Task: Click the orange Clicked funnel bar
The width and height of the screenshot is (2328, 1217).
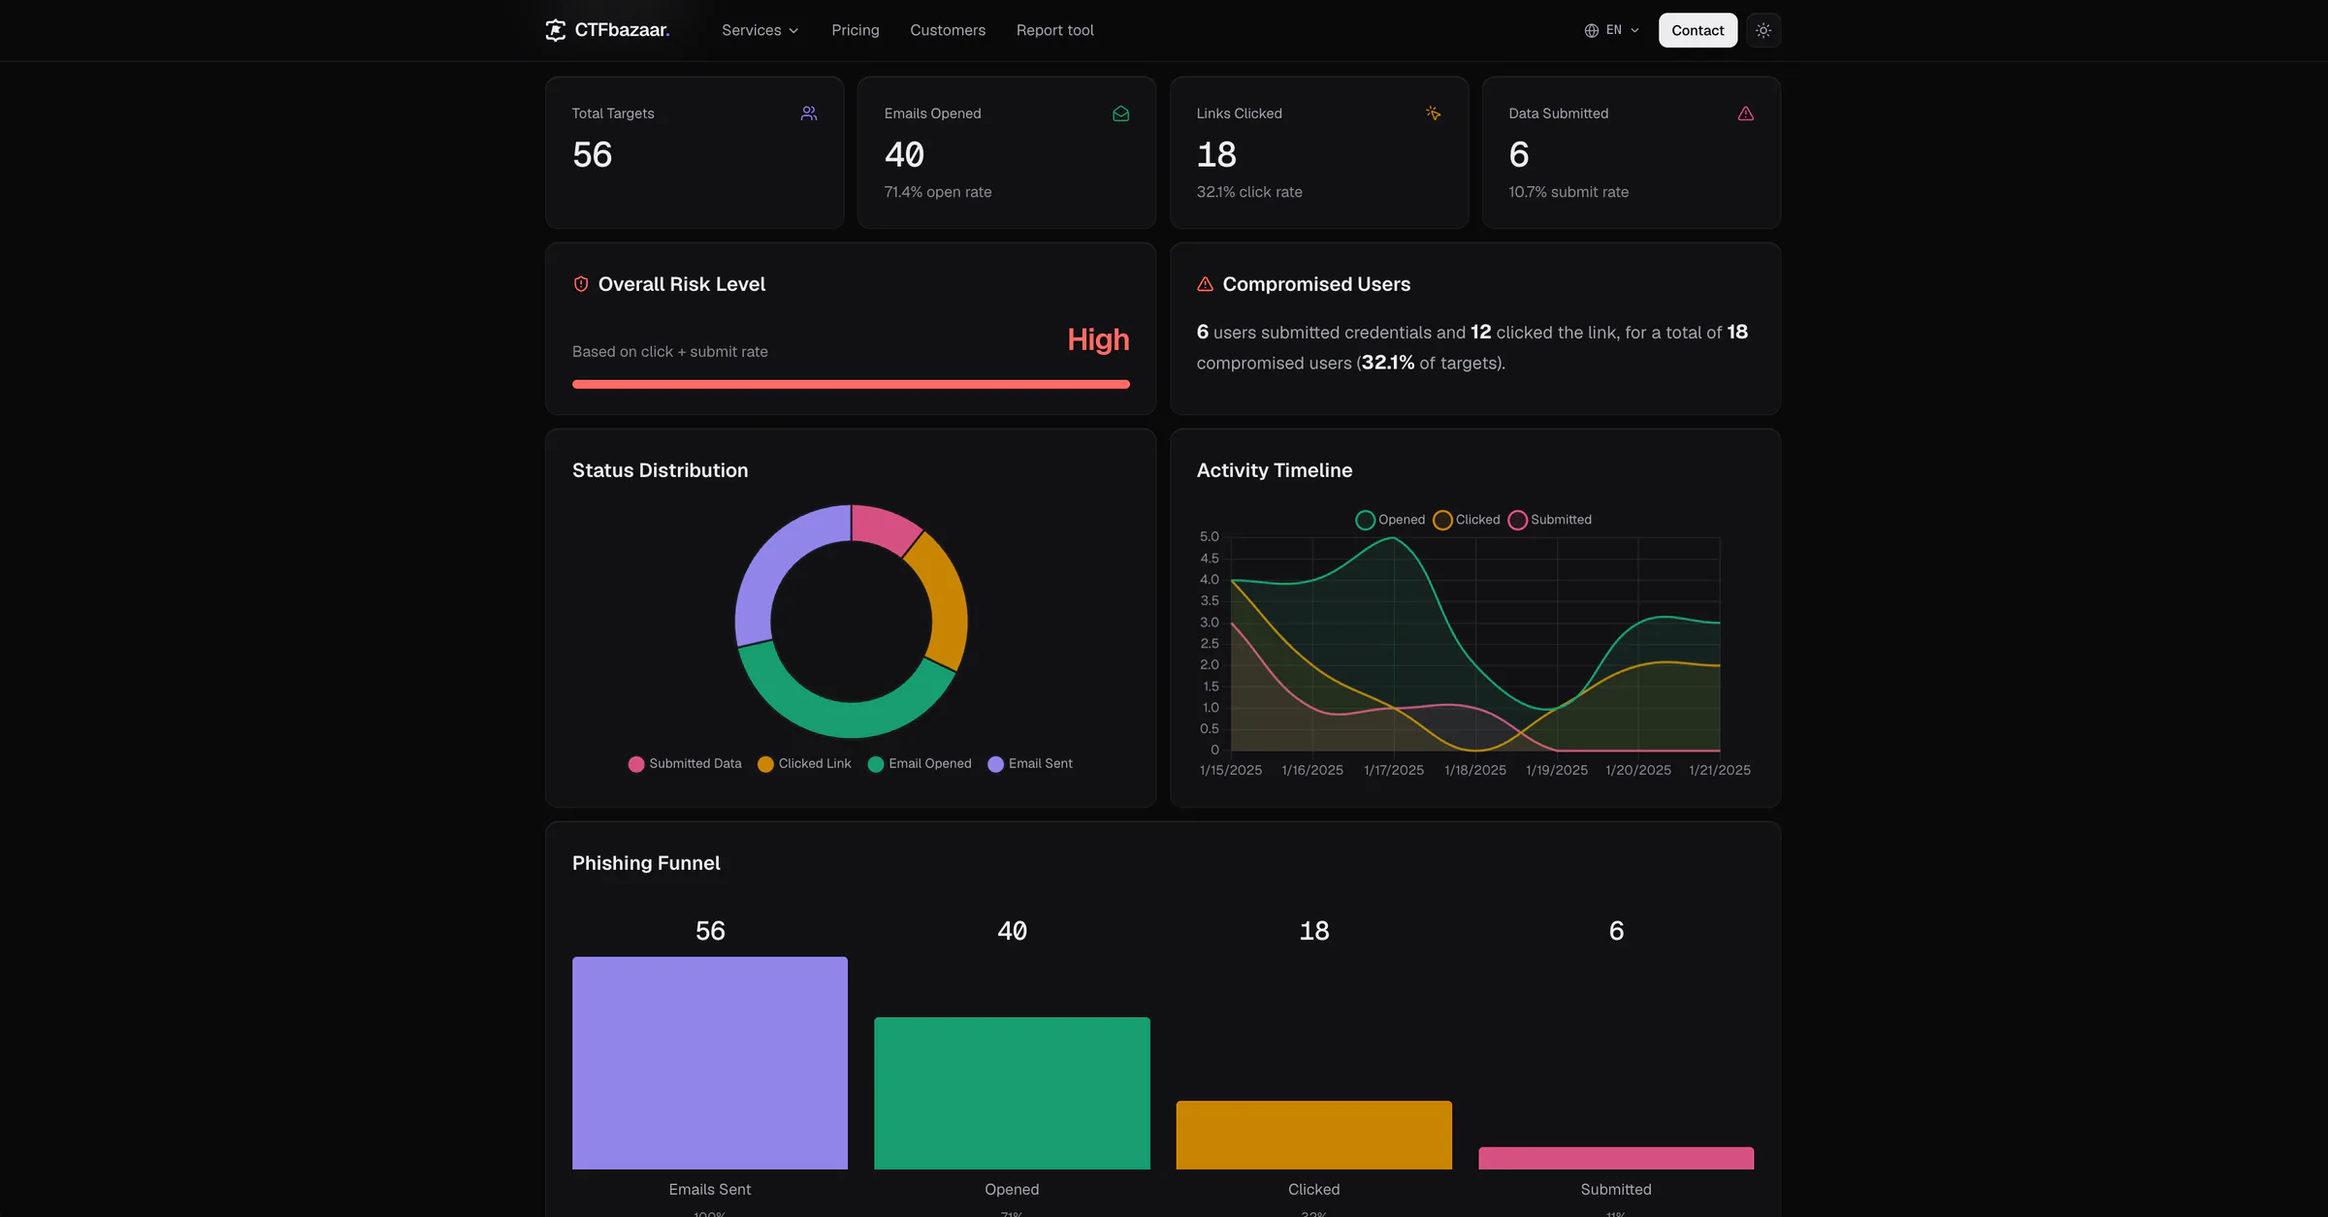Action: point(1314,1135)
